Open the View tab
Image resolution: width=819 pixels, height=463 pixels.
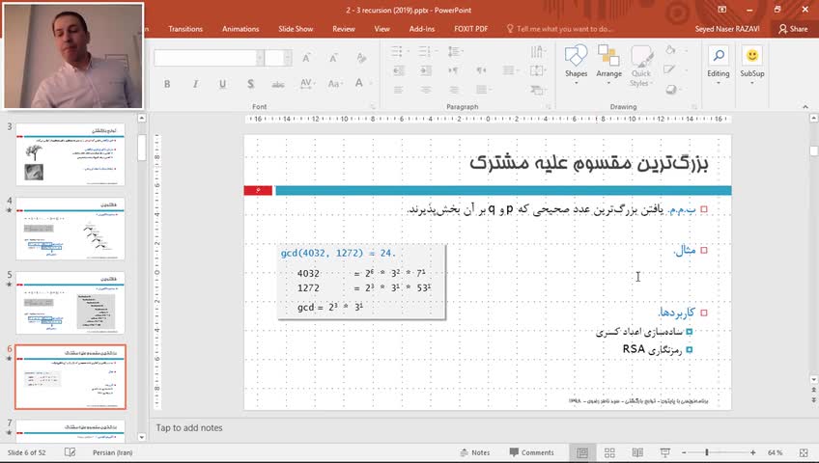click(x=381, y=29)
